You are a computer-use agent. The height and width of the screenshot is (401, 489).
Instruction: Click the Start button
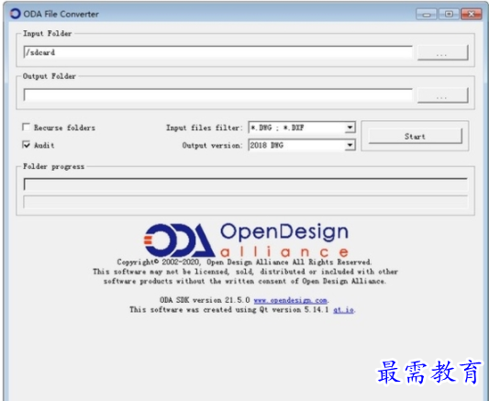pyautogui.click(x=415, y=136)
